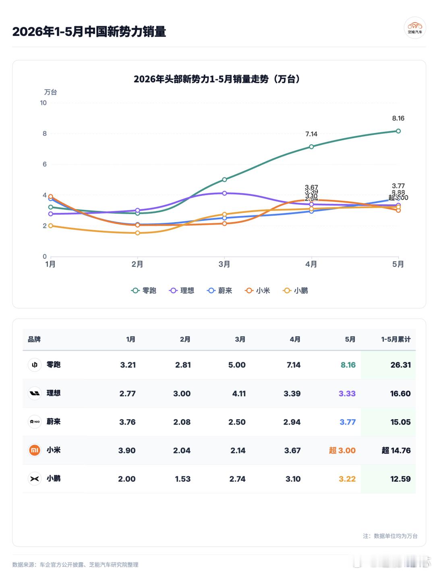Click the 7.14 April cell for 零跑
435x572 pixels.
(294, 365)
